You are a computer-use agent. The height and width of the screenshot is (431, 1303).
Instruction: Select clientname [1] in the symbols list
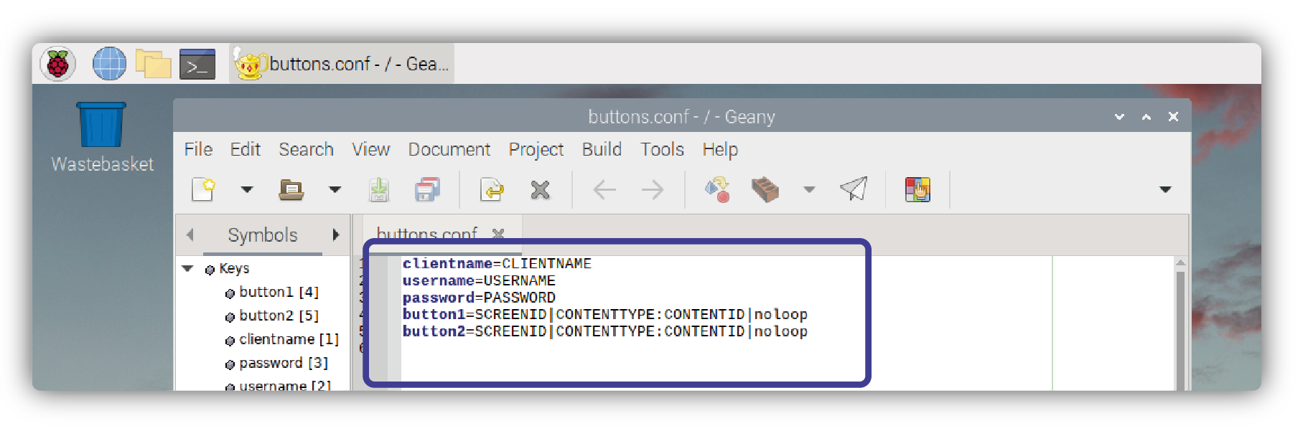click(288, 339)
